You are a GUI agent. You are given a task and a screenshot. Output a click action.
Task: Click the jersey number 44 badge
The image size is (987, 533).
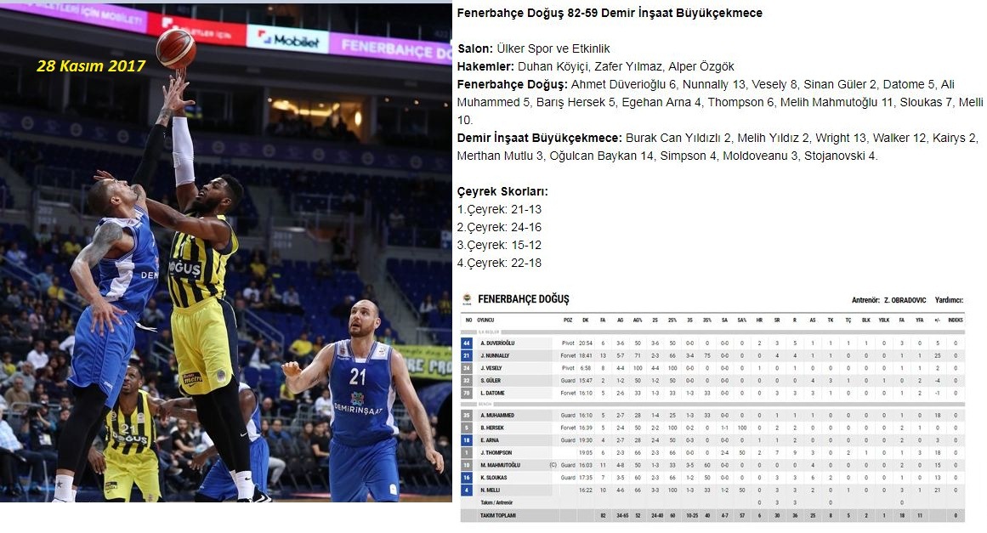pyautogui.click(x=467, y=343)
